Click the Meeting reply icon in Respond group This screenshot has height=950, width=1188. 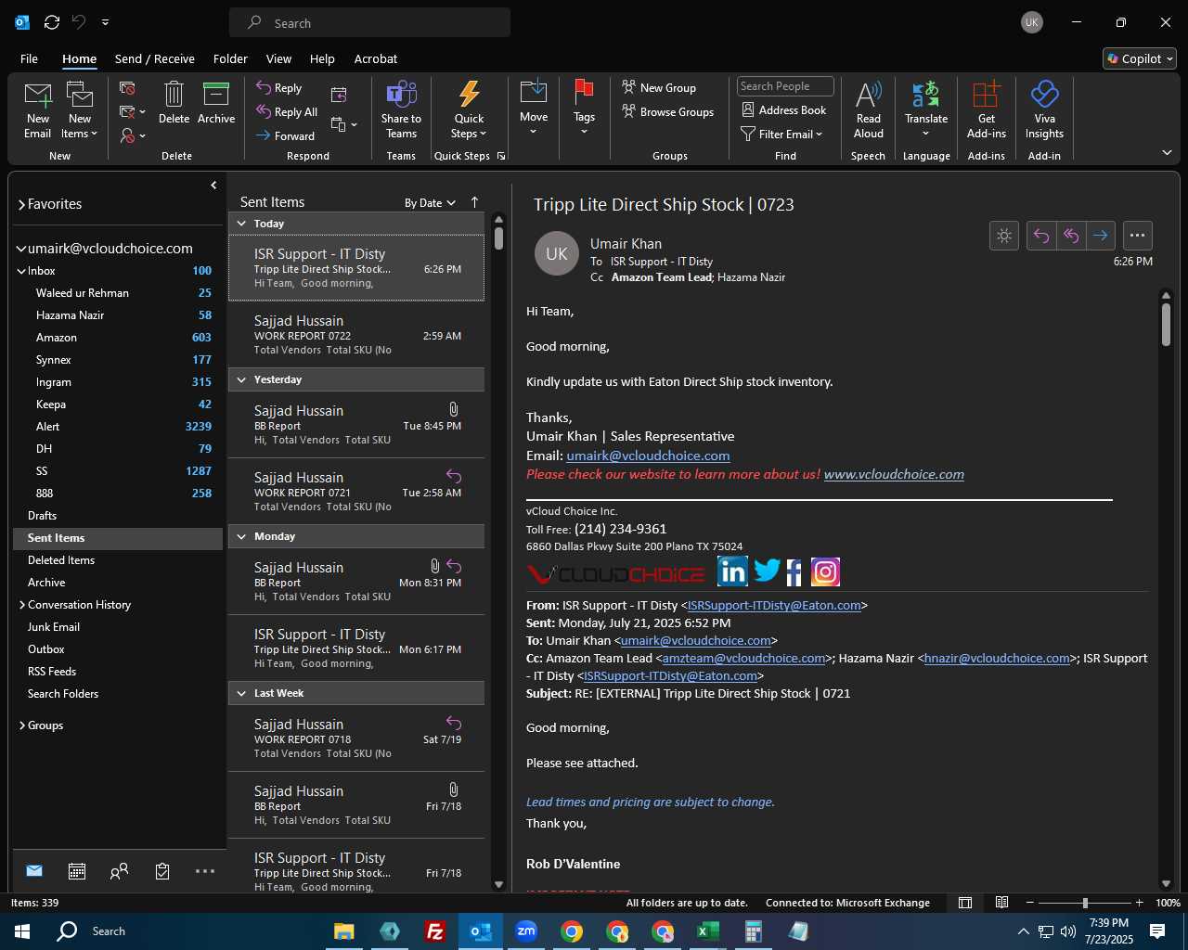339,95
